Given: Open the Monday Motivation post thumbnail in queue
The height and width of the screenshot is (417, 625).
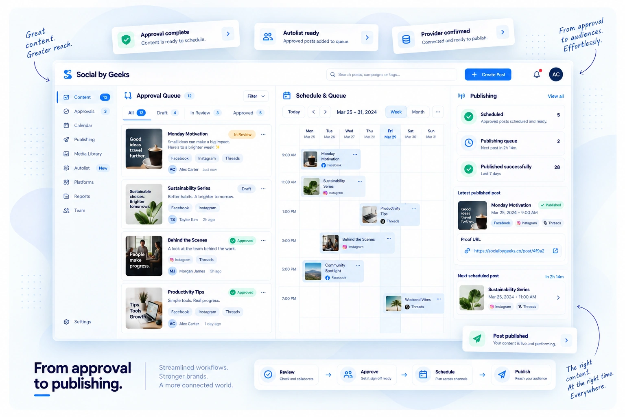Looking at the screenshot, I should pos(144,149).
